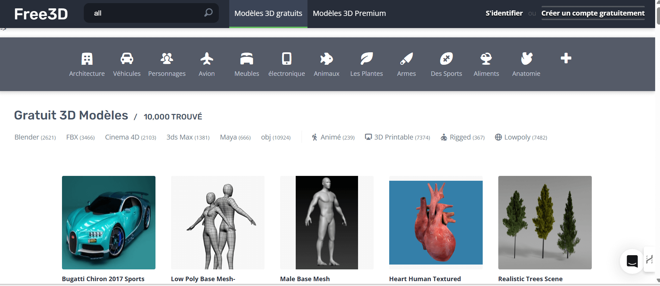Filter by 3D Printable text
The width and height of the screenshot is (660, 286).
[402, 137]
